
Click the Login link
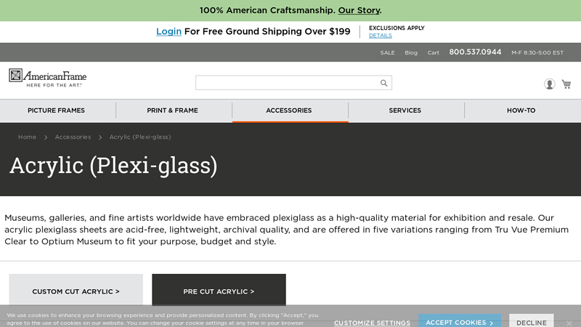(x=168, y=31)
